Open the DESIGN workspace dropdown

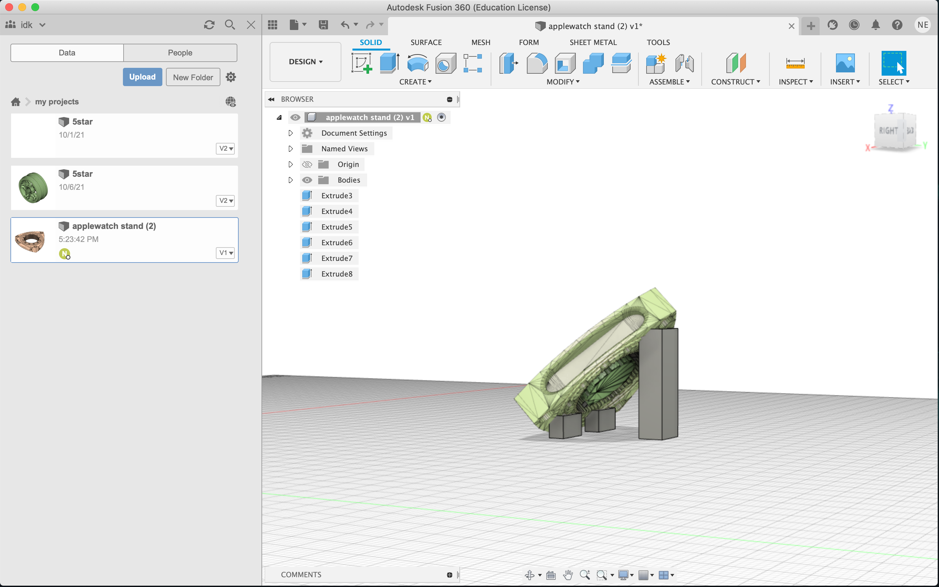click(306, 62)
